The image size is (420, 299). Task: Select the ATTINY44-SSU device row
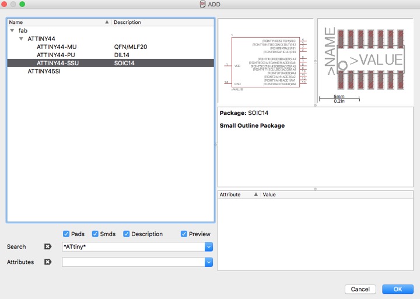click(111, 63)
